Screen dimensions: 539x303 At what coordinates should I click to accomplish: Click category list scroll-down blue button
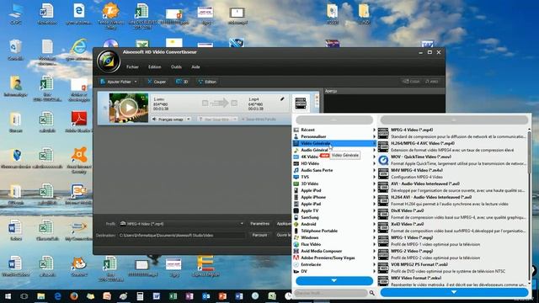(x=334, y=280)
